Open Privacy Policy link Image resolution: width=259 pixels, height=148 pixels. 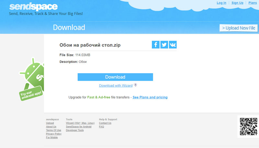(54, 134)
